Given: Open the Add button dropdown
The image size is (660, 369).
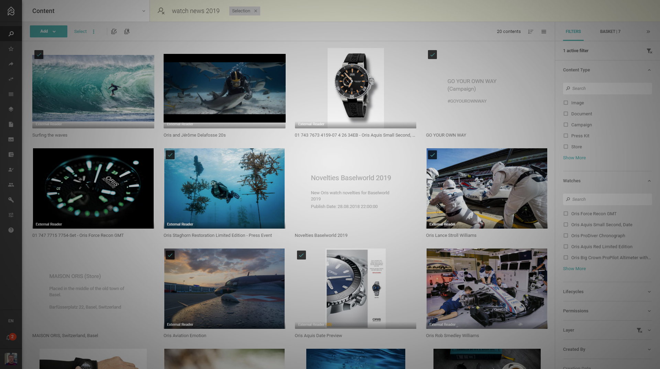Looking at the screenshot, I should coord(48,31).
